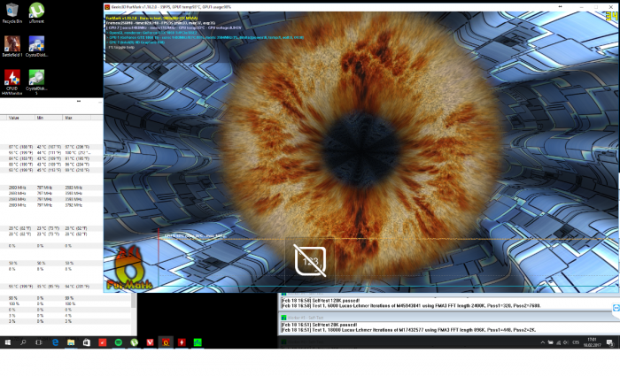Open the Recycle Bin desktop icon

pyautogui.click(x=12, y=13)
